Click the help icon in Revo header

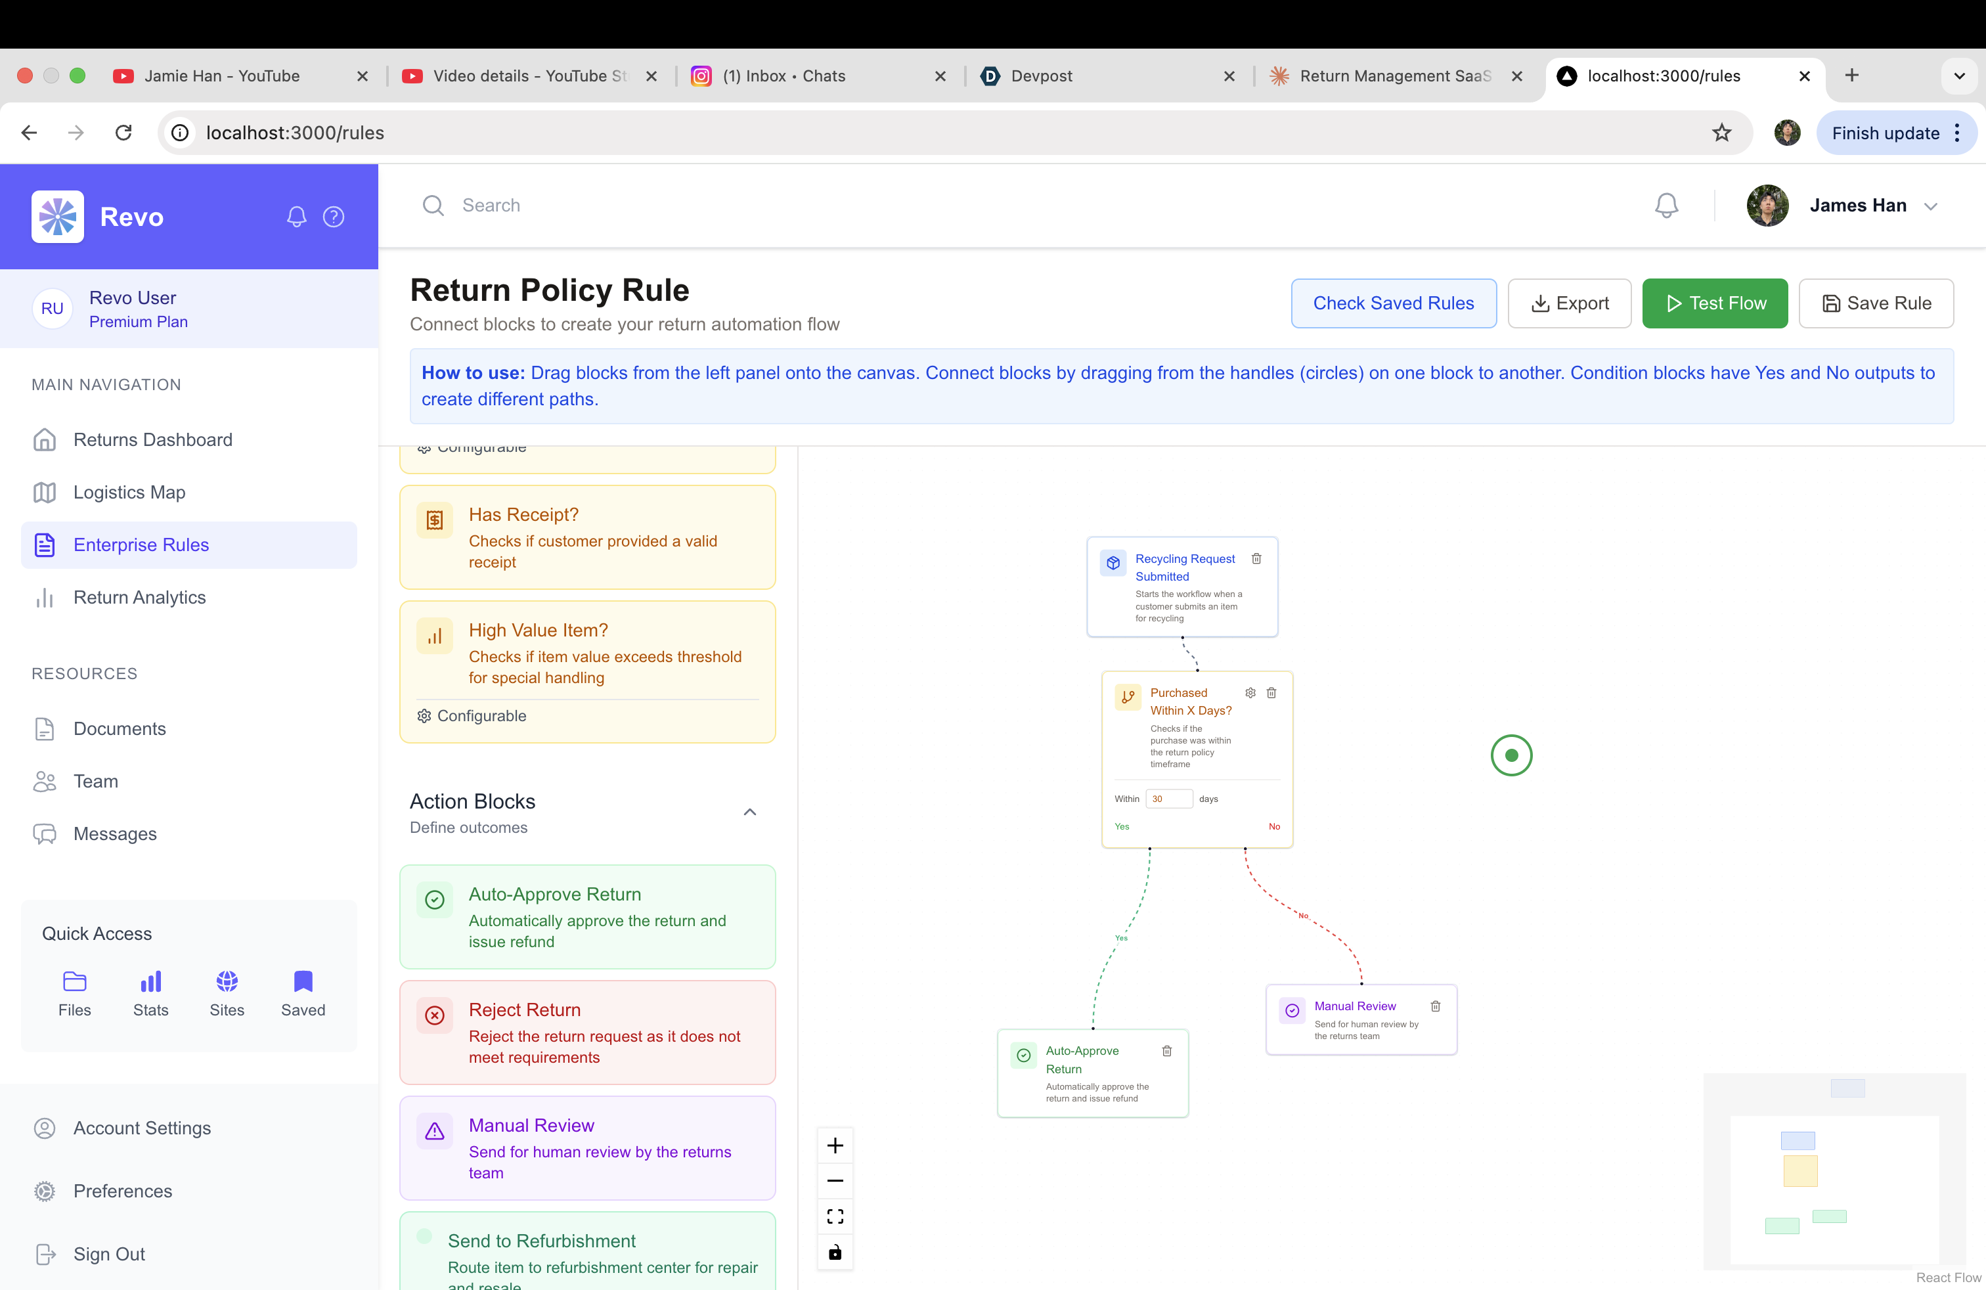(x=334, y=217)
